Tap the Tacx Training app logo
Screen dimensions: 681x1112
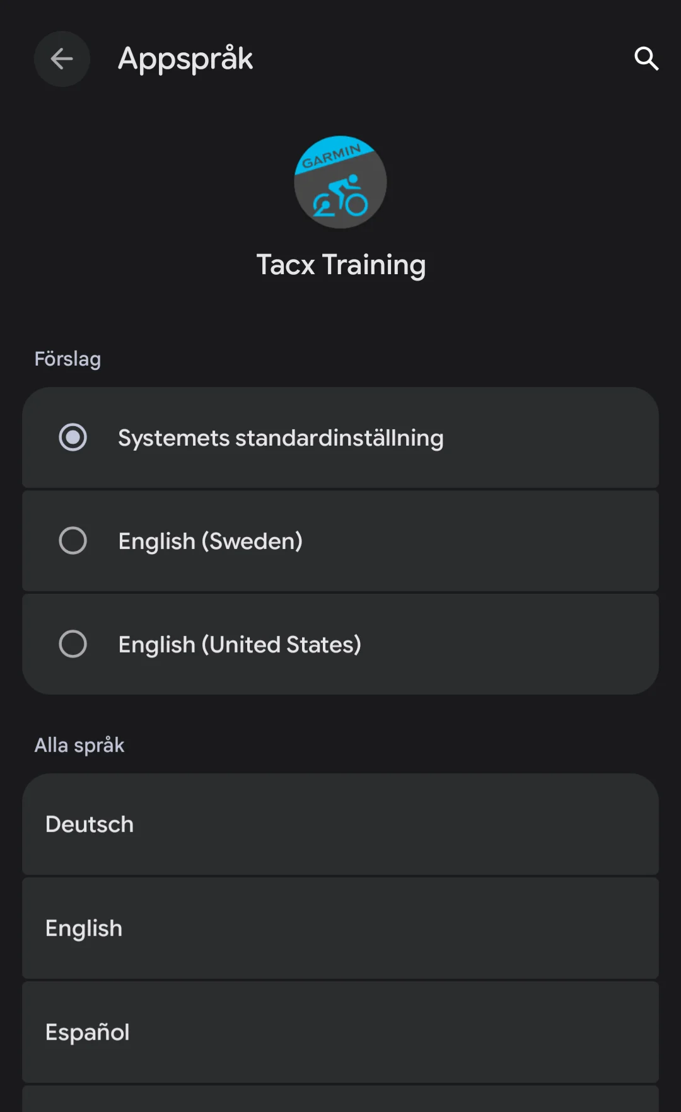(340, 182)
